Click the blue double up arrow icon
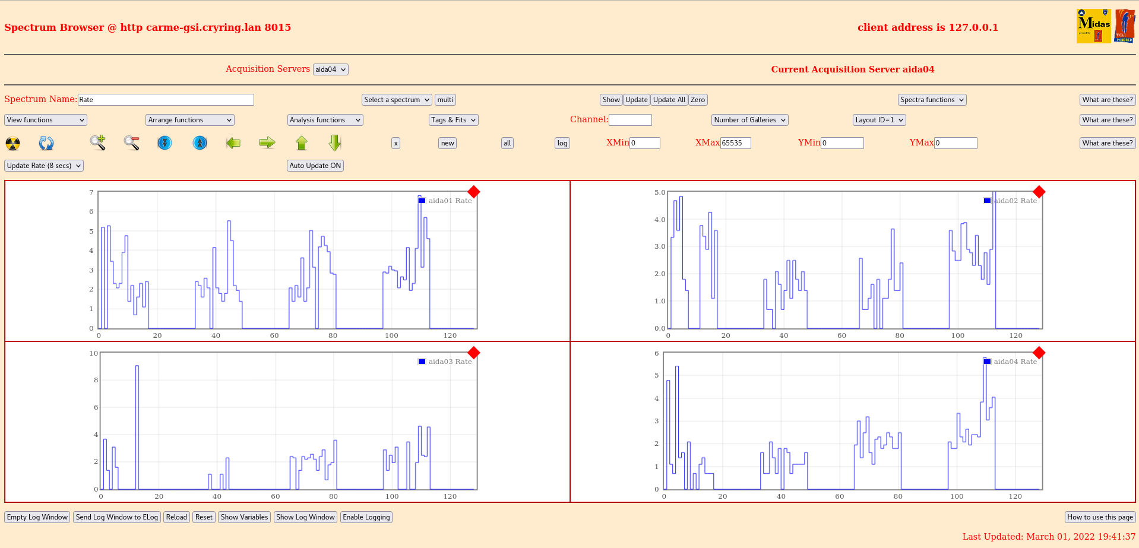The width and height of the screenshot is (1139, 548). [x=200, y=143]
